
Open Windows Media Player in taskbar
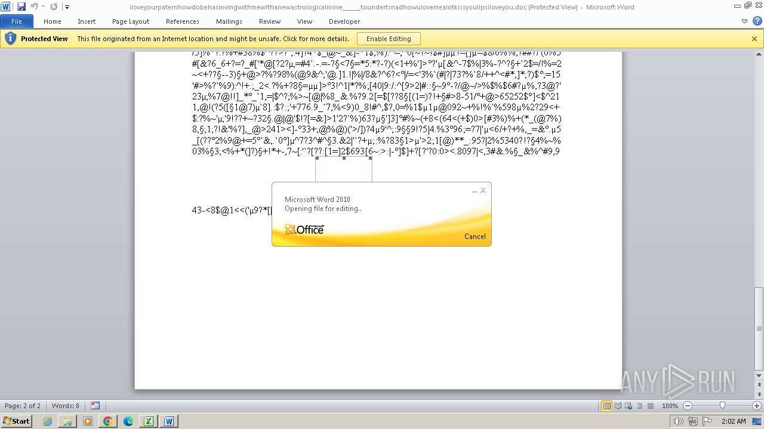(x=88, y=421)
